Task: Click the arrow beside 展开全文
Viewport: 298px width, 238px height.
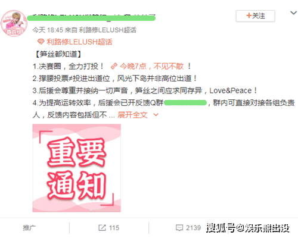Action: click(156, 115)
